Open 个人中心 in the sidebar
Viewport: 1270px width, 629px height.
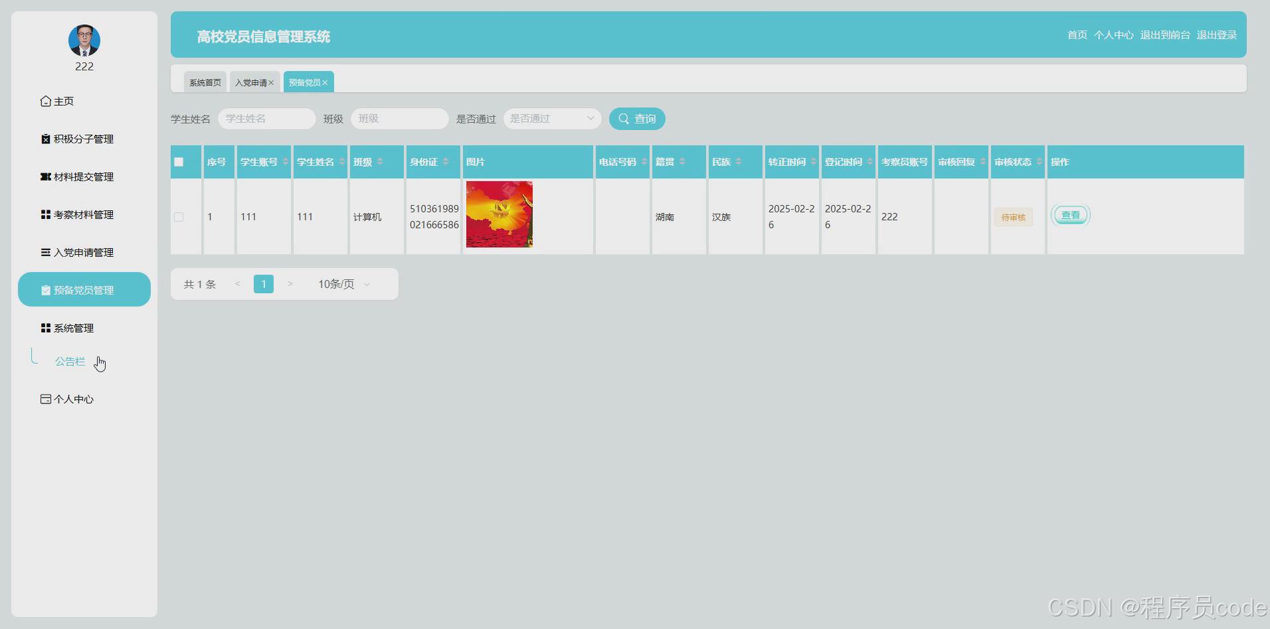(x=84, y=399)
